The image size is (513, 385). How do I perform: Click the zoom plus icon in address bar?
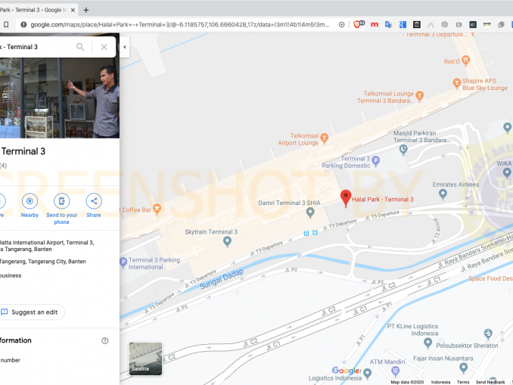341,24
